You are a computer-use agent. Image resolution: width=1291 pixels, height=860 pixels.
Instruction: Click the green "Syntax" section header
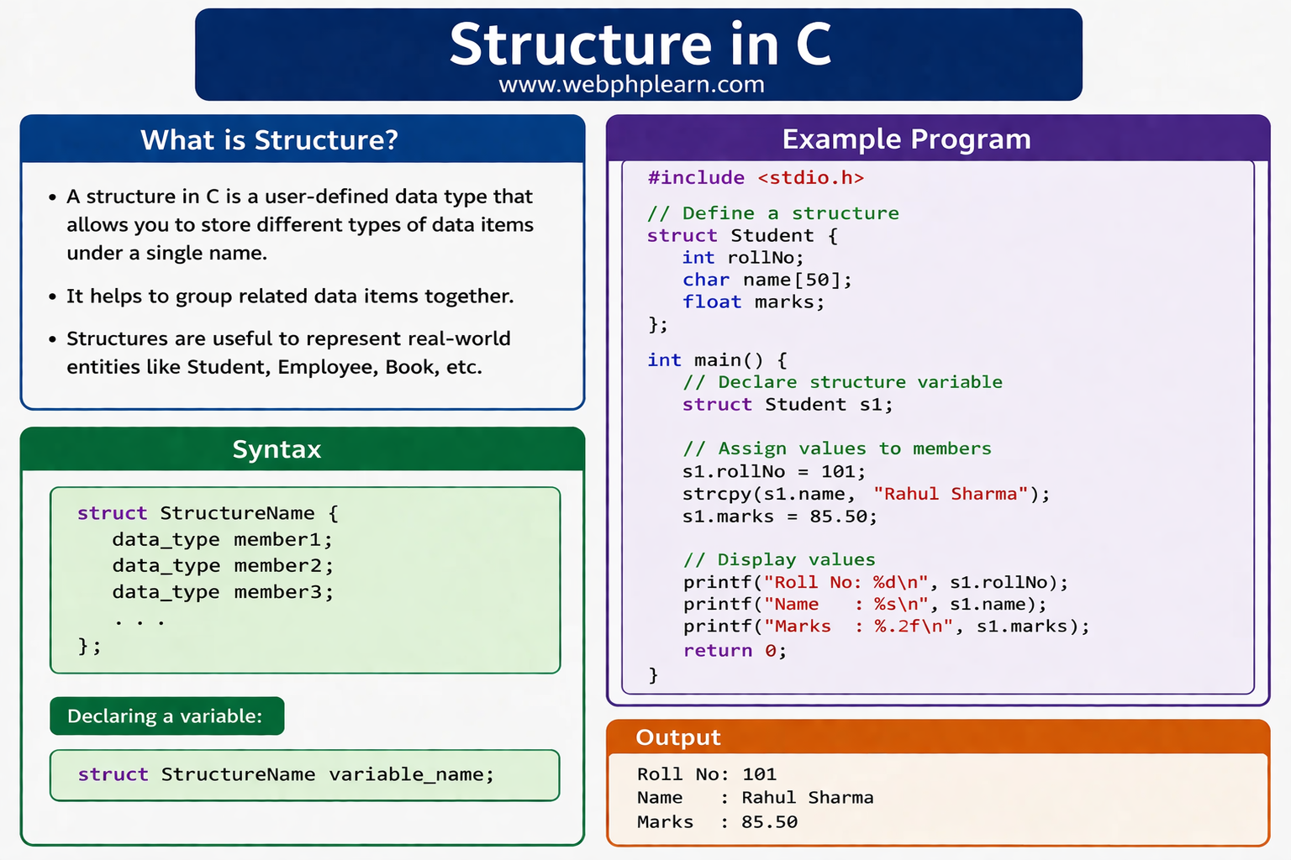click(x=277, y=449)
